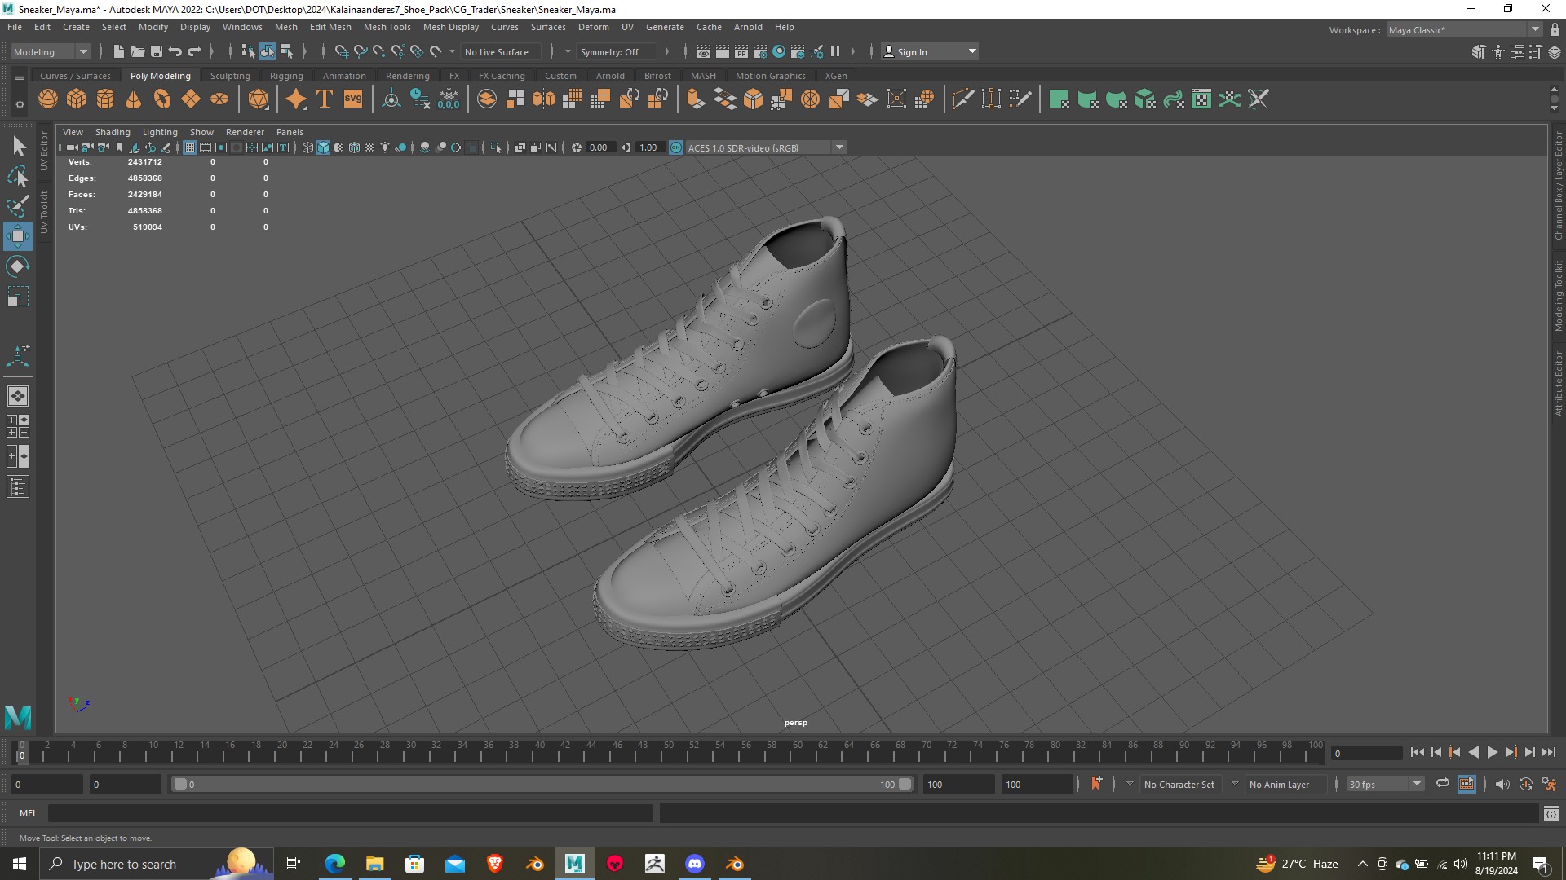Select the Select Tool arrow in Tool Box

click(x=18, y=147)
